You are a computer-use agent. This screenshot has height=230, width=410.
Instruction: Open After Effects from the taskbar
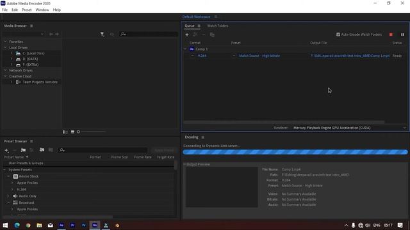pos(61,226)
